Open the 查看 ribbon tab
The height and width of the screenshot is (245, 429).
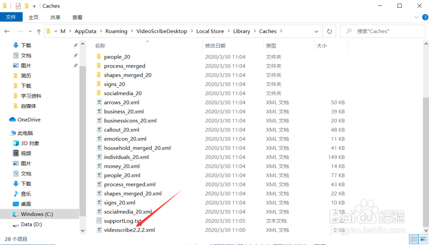coord(77,17)
